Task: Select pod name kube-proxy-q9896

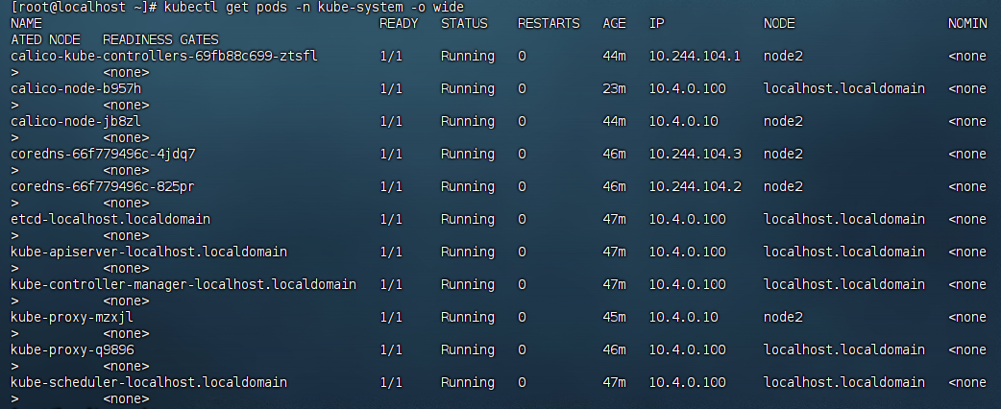Action: (x=72, y=350)
